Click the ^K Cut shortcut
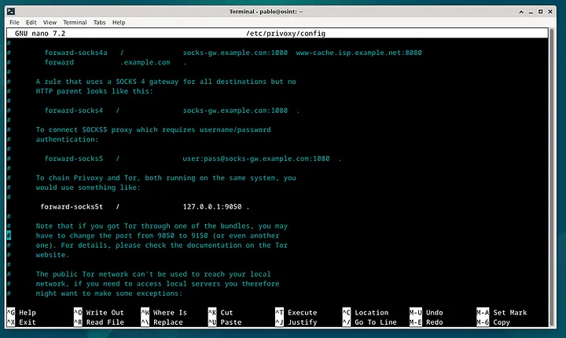Image resolution: width=566 pixels, height=338 pixels. pos(220,312)
